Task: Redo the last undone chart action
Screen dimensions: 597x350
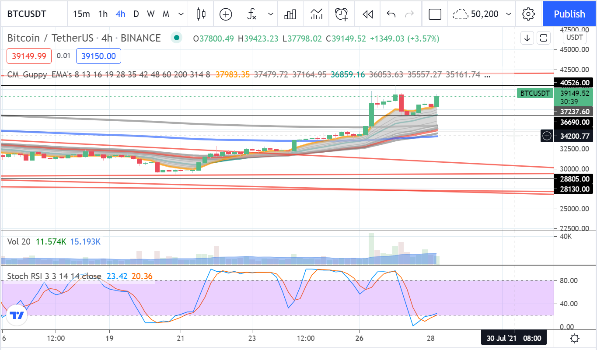Action: [x=409, y=14]
